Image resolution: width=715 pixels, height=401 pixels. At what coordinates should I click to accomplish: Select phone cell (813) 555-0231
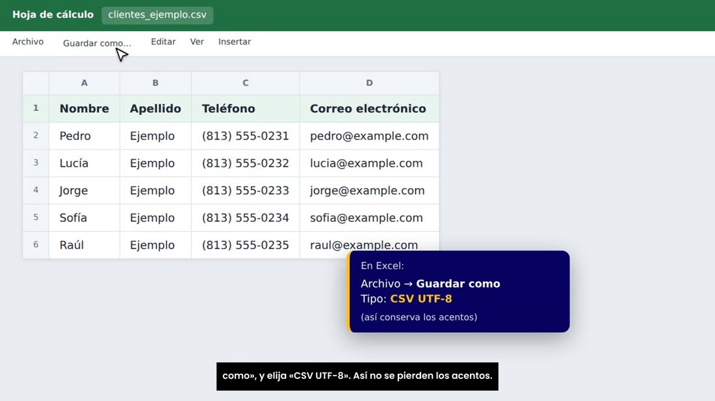tap(245, 136)
